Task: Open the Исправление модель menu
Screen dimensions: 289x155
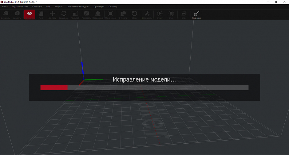Action: click(78, 7)
